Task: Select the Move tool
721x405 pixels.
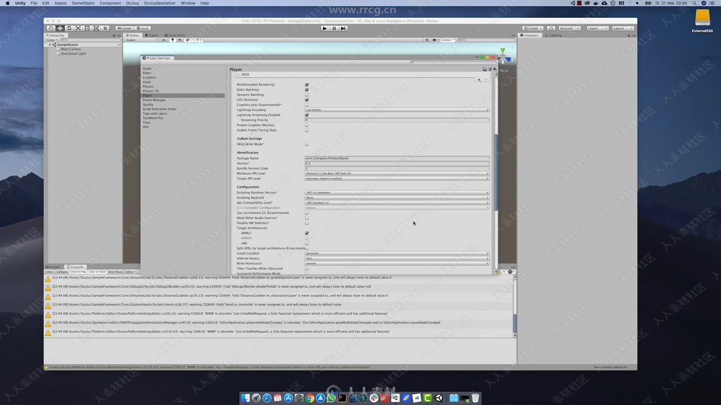Action: point(60,28)
